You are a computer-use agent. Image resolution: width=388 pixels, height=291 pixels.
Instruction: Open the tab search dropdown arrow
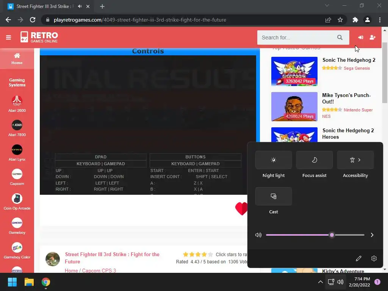pos(327,5)
